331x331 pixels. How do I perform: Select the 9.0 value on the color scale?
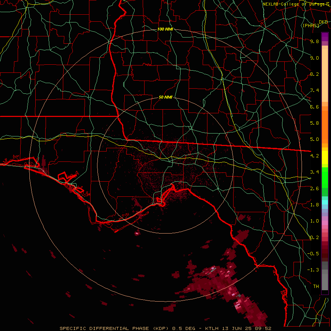[x=314, y=58]
